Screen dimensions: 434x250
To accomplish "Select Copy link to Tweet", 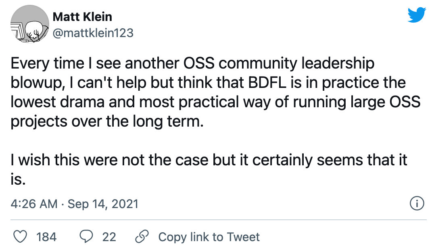I will point(209,237).
